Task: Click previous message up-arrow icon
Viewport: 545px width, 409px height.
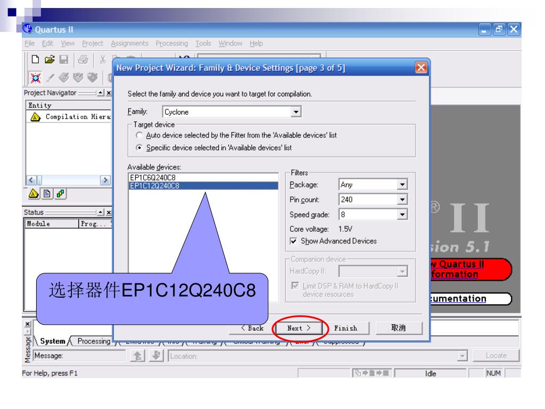Action: pos(137,355)
